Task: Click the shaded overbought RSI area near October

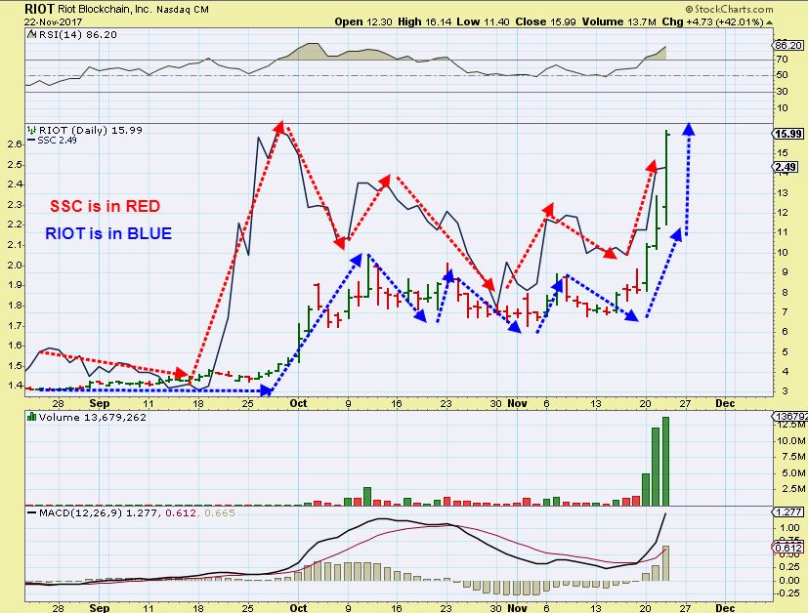Action: click(x=308, y=52)
